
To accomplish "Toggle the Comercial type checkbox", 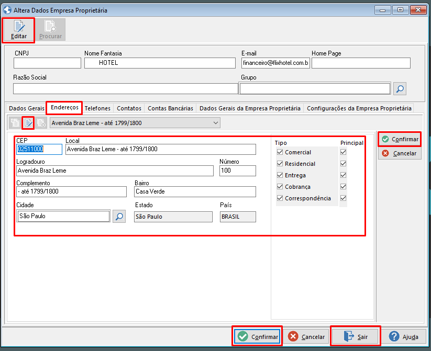I will [280, 152].
